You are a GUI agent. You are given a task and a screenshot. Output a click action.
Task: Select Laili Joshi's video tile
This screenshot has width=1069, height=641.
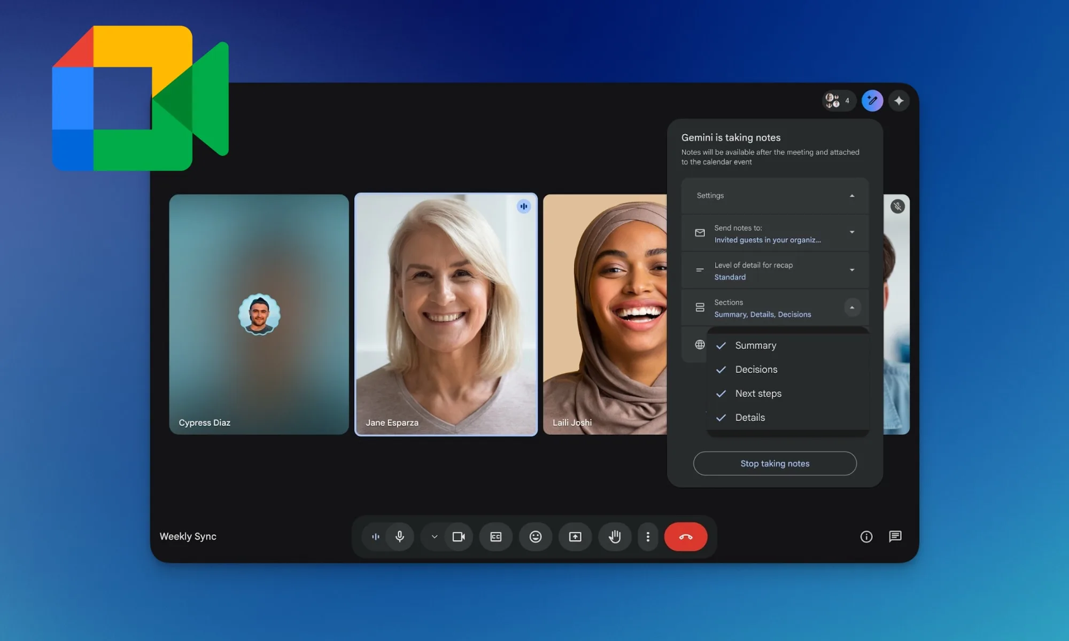click(x=605, y=315)
